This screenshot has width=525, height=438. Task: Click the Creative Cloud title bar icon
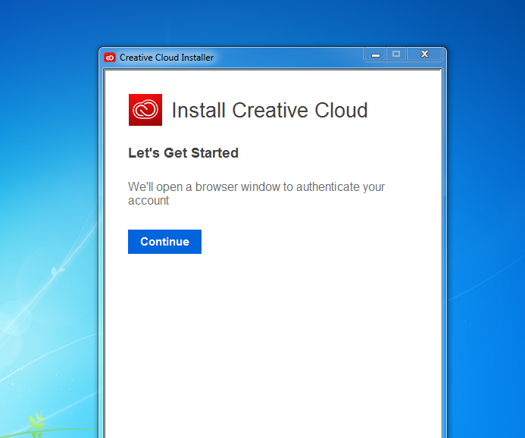click(110, 58)
